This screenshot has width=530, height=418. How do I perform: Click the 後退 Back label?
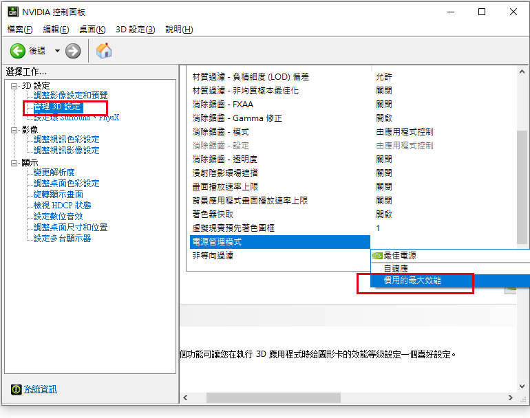coord(37,51)
